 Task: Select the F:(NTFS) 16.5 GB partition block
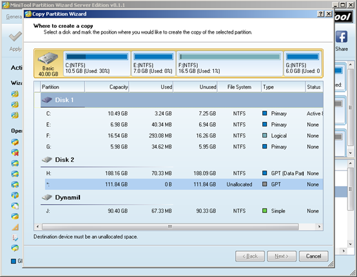click(x=229, y=63)
